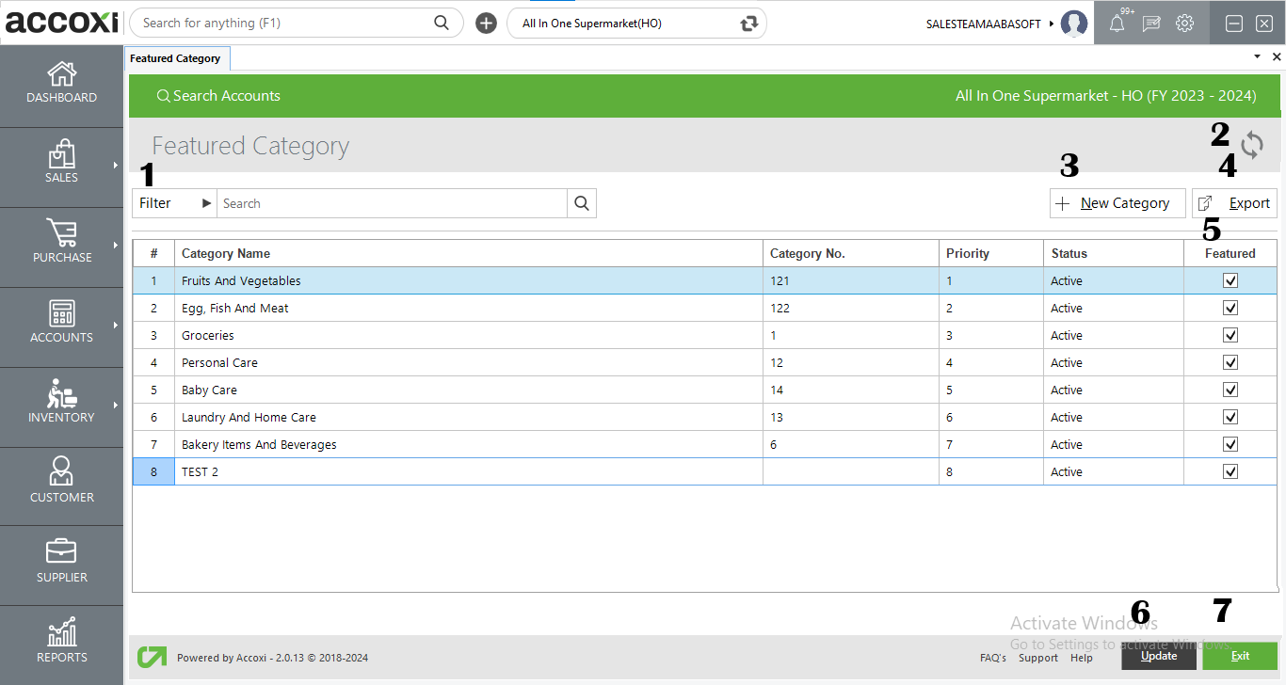Open the Inventory section
Screen dimensions: 1286x685
61,403
